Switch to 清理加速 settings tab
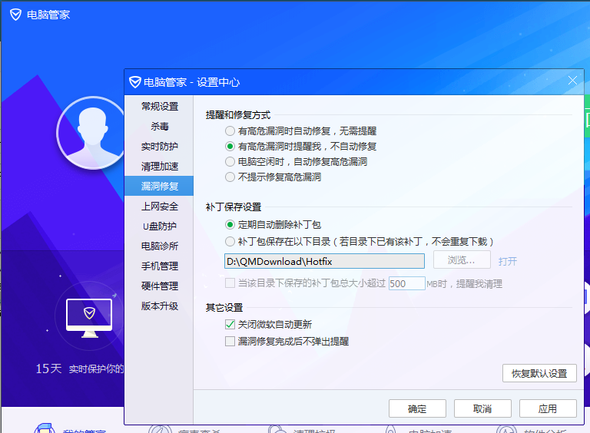The image size is (590, 433). (x=159, y=166)
